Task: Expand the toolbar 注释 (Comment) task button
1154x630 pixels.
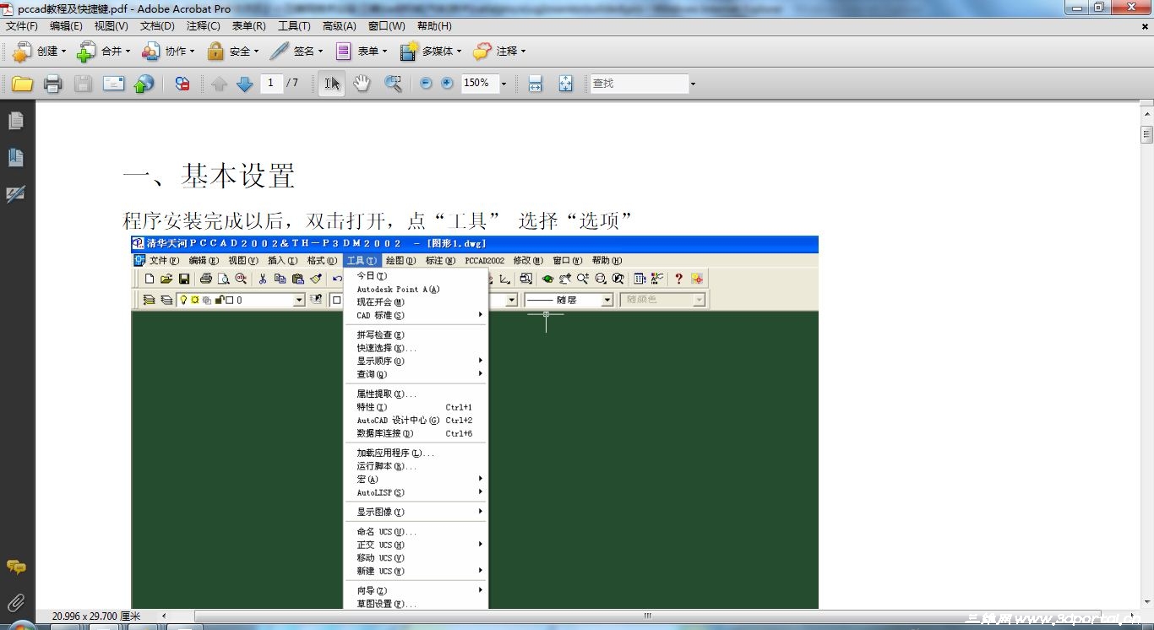Action: [499, 52]
